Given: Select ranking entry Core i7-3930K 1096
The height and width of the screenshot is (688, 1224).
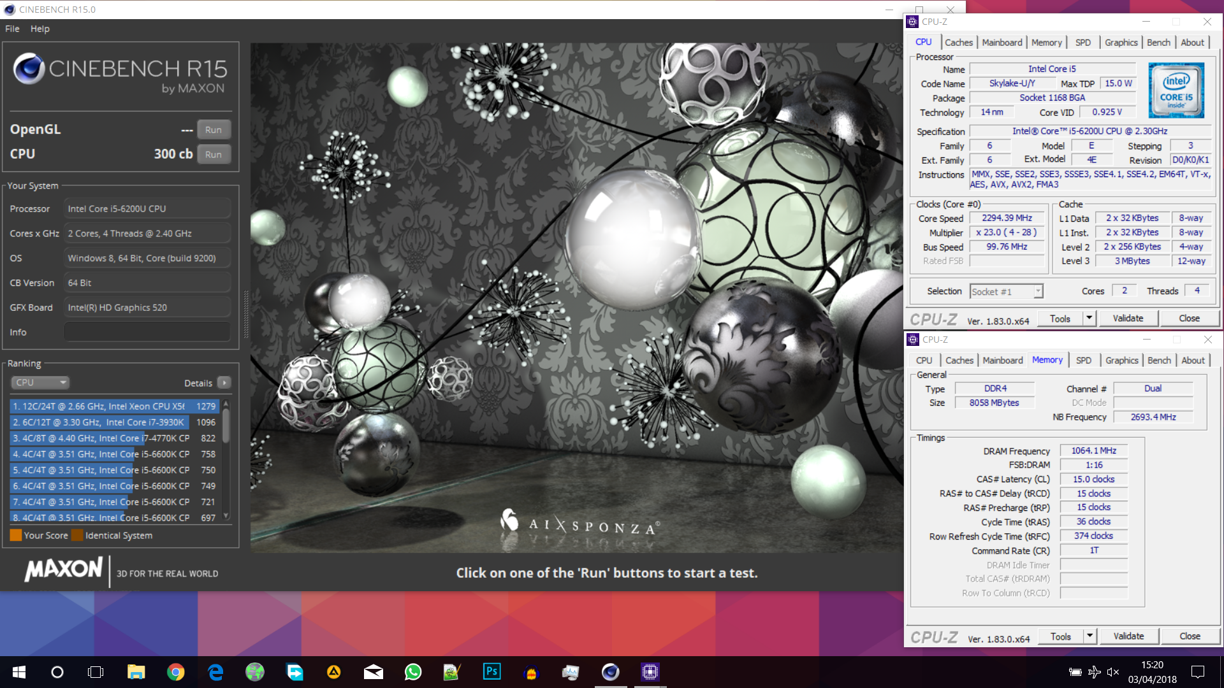Looking at the screenshot, I should pos(115,422).
